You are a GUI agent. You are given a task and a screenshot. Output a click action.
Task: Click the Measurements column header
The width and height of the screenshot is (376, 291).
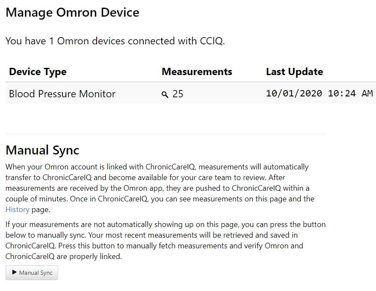(197, 72)
